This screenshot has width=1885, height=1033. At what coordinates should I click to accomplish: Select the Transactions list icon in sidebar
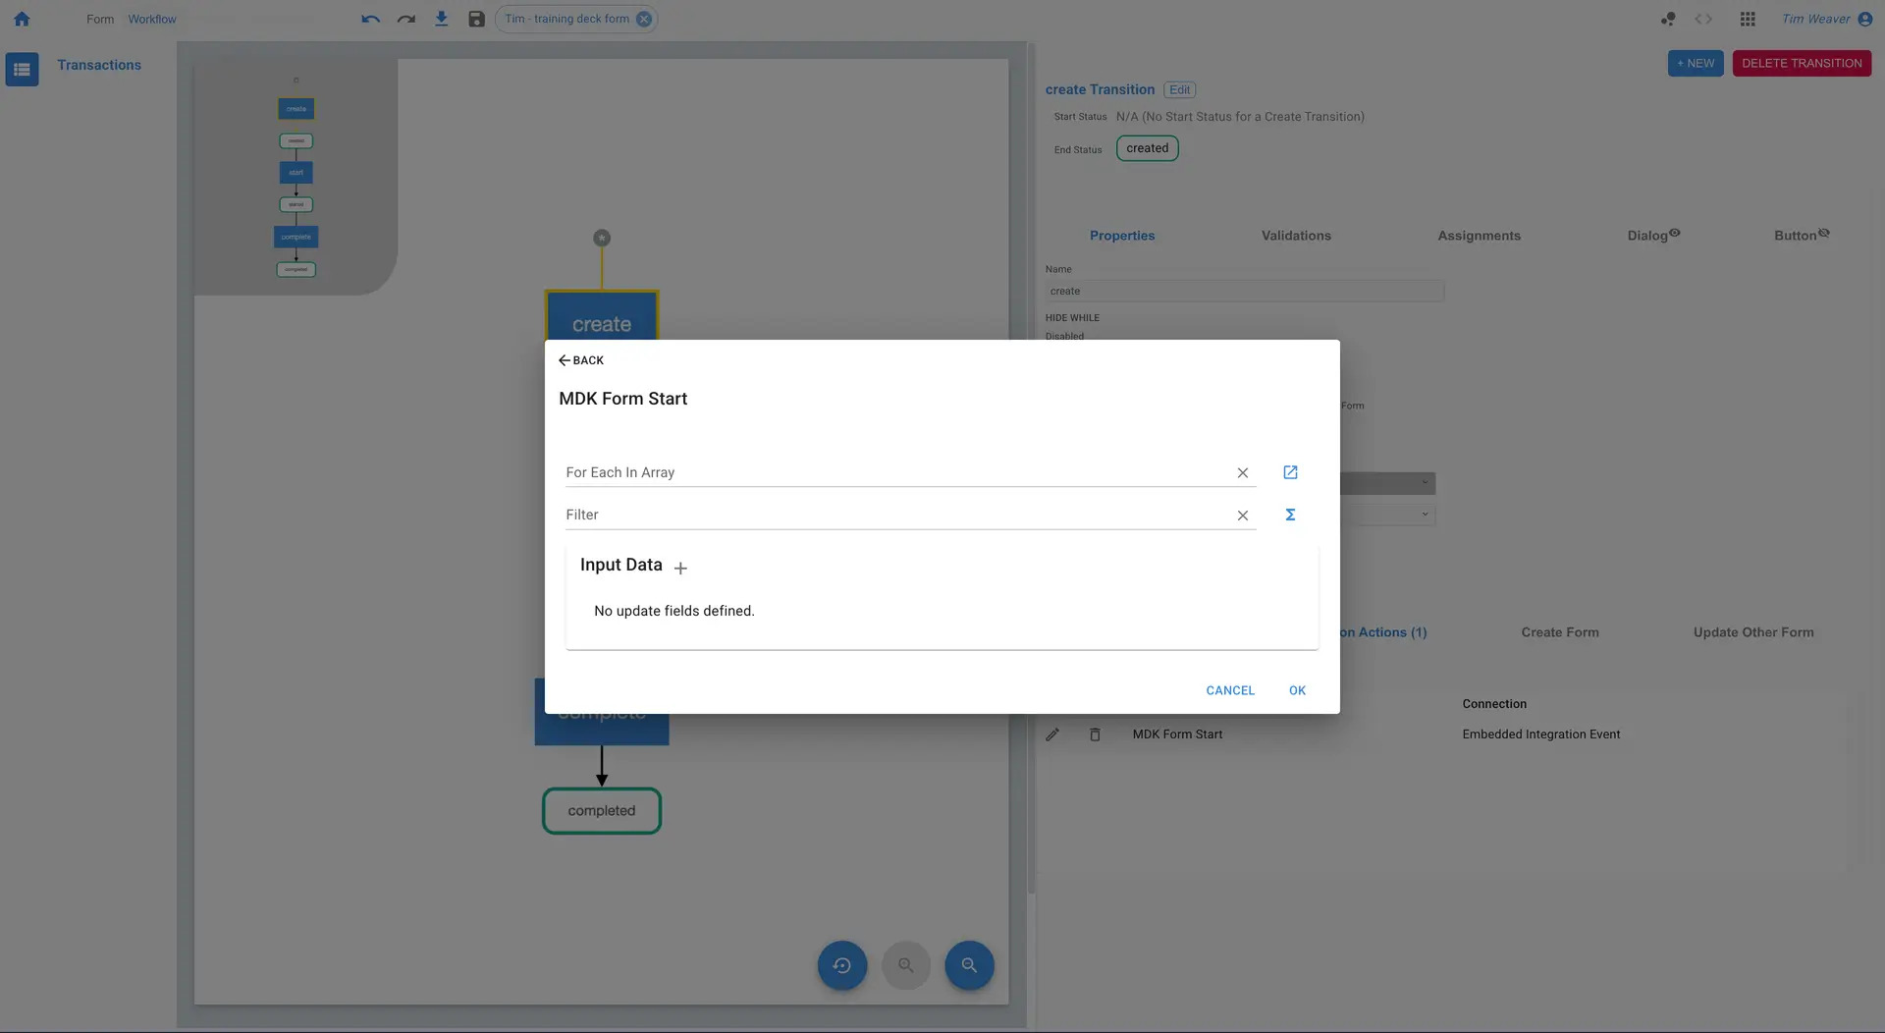click(22, 69)
